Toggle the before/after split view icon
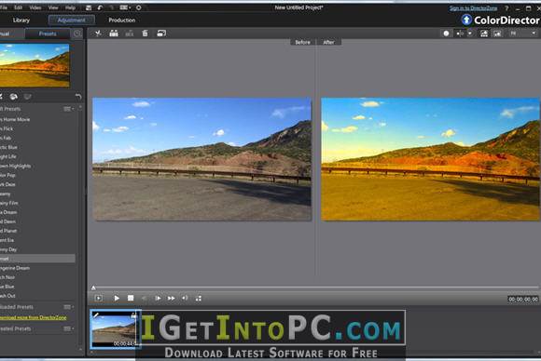541x361 pixels. point(460,33)
